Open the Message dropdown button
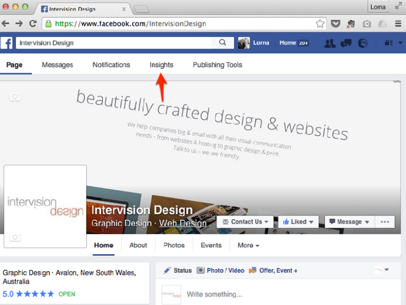Screen dimensions: 406x305 tap(349, 222)
